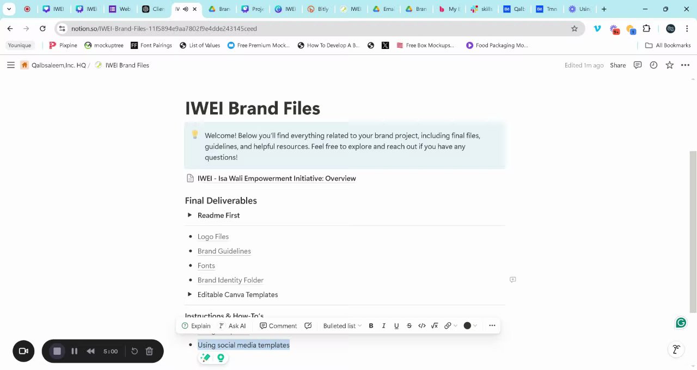Mark selection as inline code
This screenshot has width=697, height=370.
click(x=422, y=326)
